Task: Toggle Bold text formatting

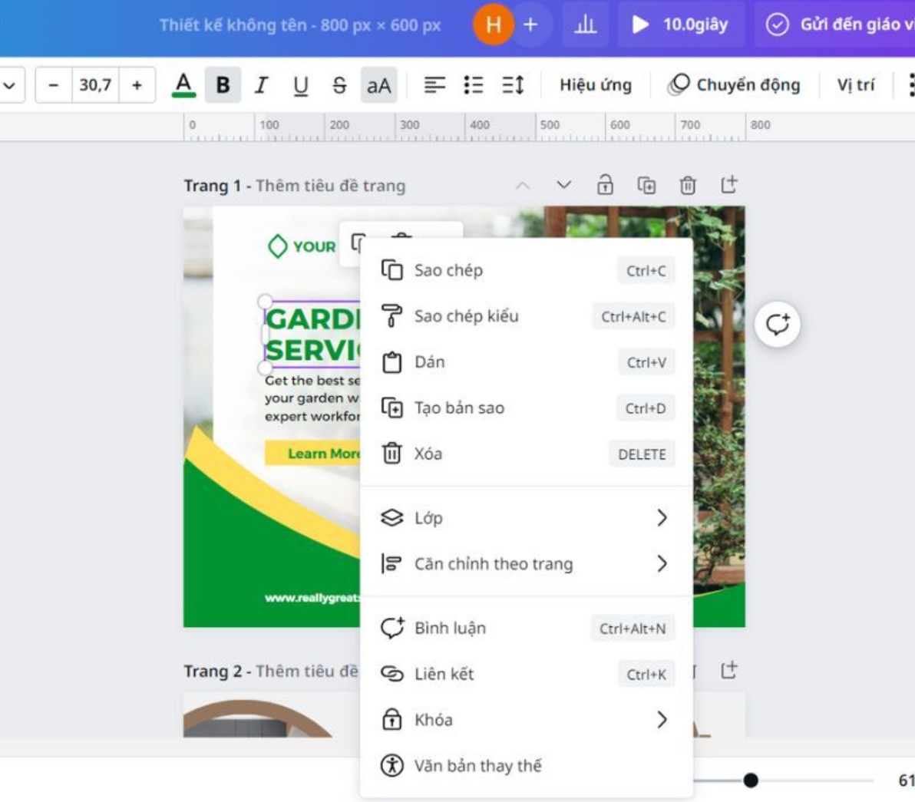Action: click(223, 84)
